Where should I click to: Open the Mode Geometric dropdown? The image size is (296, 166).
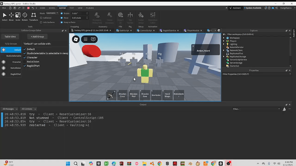pyautogui.click(x=52, y=13)
